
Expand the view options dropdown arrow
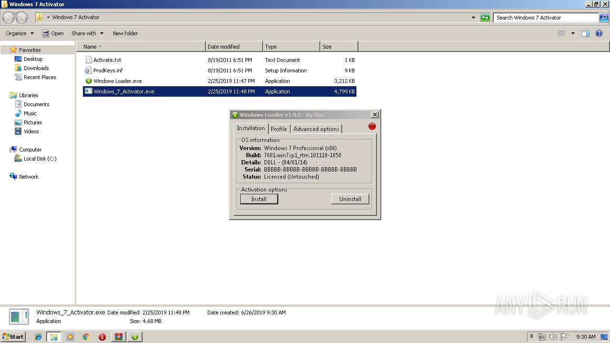pos(573,33)
